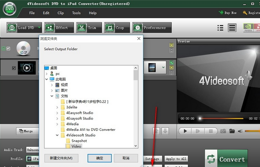Click the reorder arrows on title row
The image size is (260, 167).
point(172,73)
